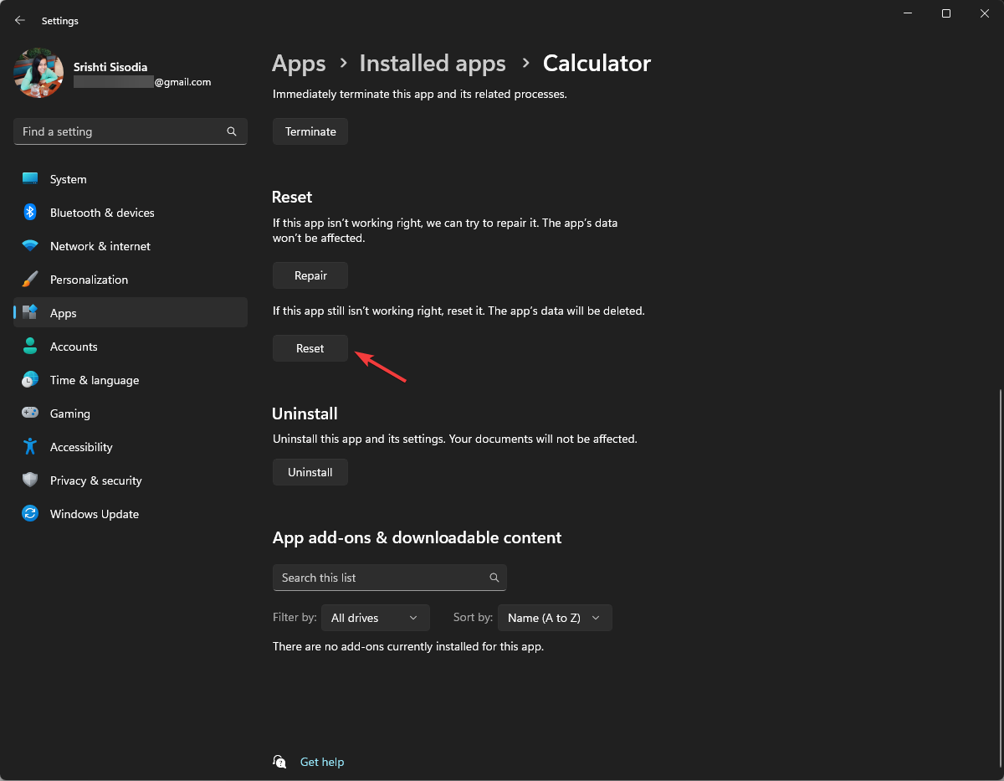Click the search magnifier in Find a setting
The height and width of the screenshot is (781, 1004).
[232, 131]
